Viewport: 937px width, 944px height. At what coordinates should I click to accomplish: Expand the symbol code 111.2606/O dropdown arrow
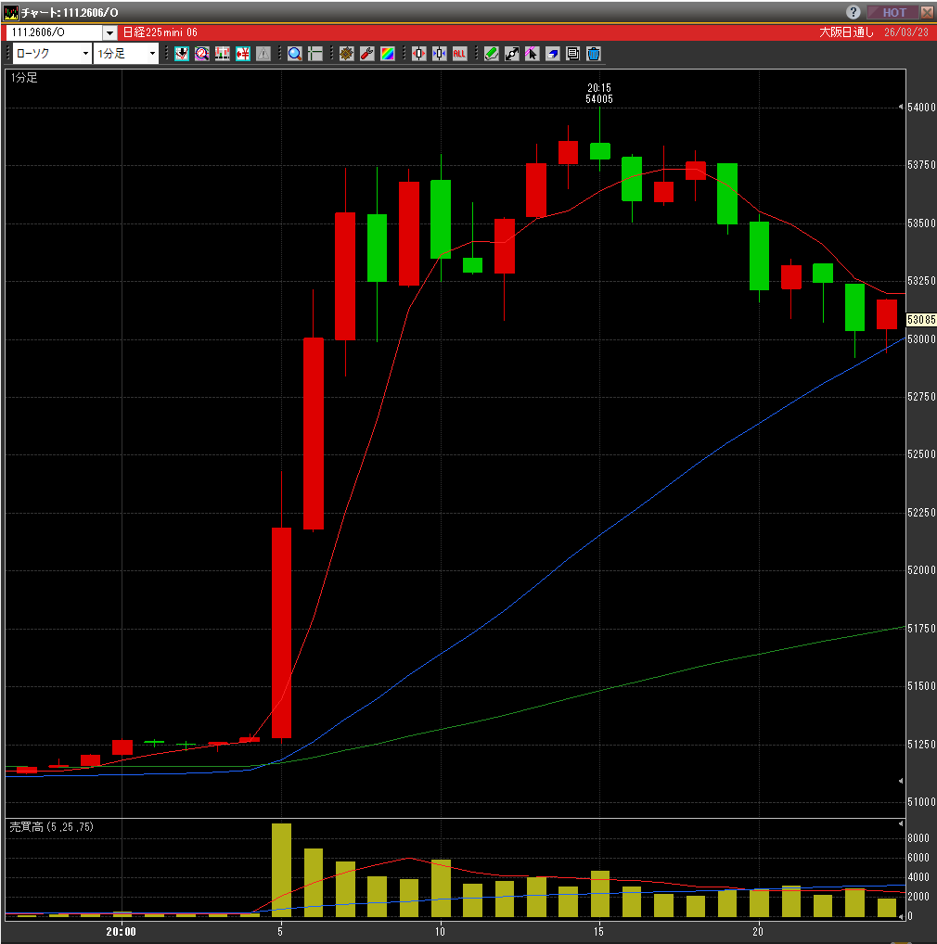109,32
